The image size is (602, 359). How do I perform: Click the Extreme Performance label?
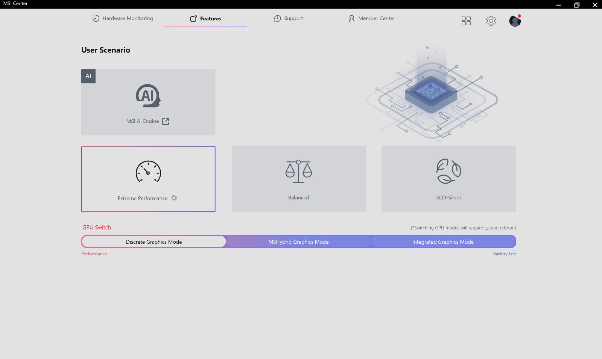pos(143,198)
